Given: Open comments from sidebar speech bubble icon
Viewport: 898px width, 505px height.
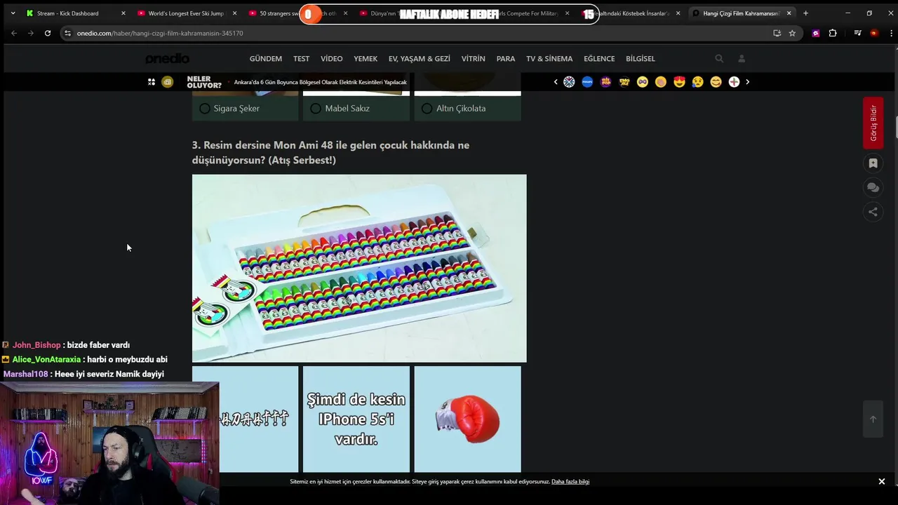Looking at the screenshot, I should pyautogui.click(x=873, y=187).
